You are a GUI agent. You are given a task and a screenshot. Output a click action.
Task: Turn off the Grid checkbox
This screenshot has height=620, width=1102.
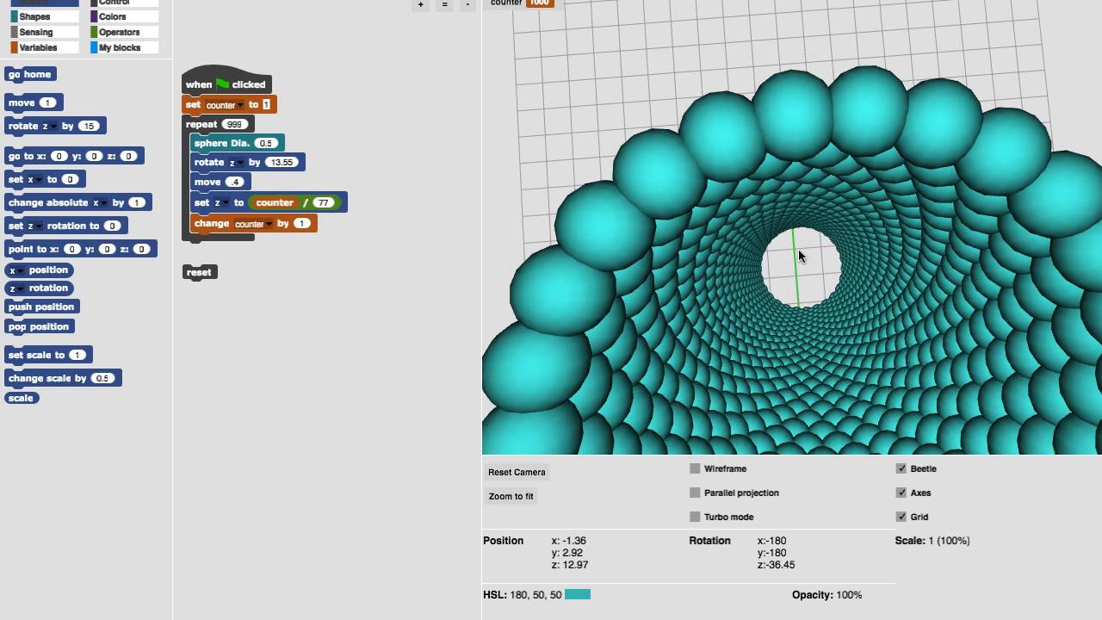pos(901,518)
